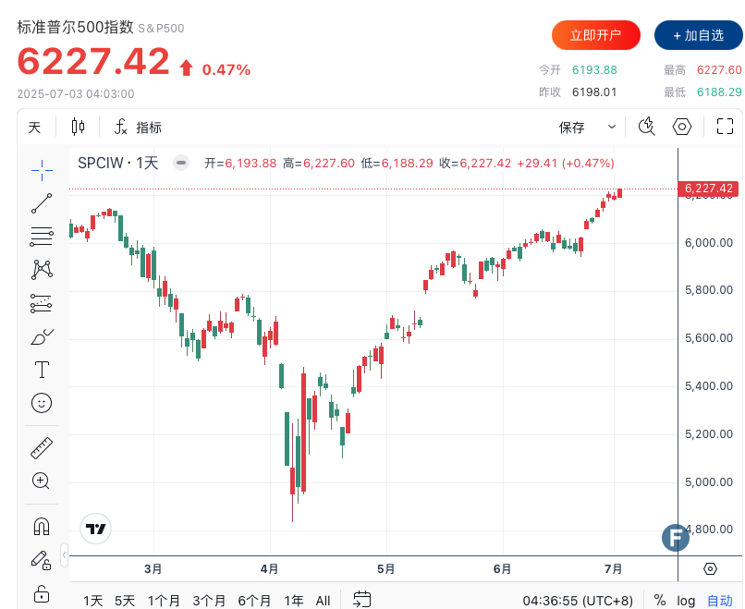The width and height of the screenshot is (745, 609).
Task: Collapse the SPCIW legend details
Action: [x=182, y=163]
